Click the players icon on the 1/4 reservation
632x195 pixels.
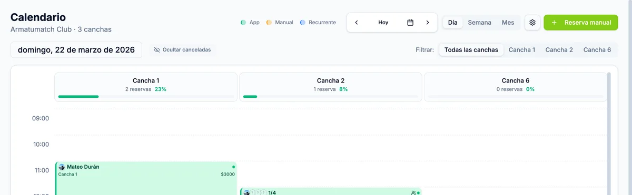(413, 193)
